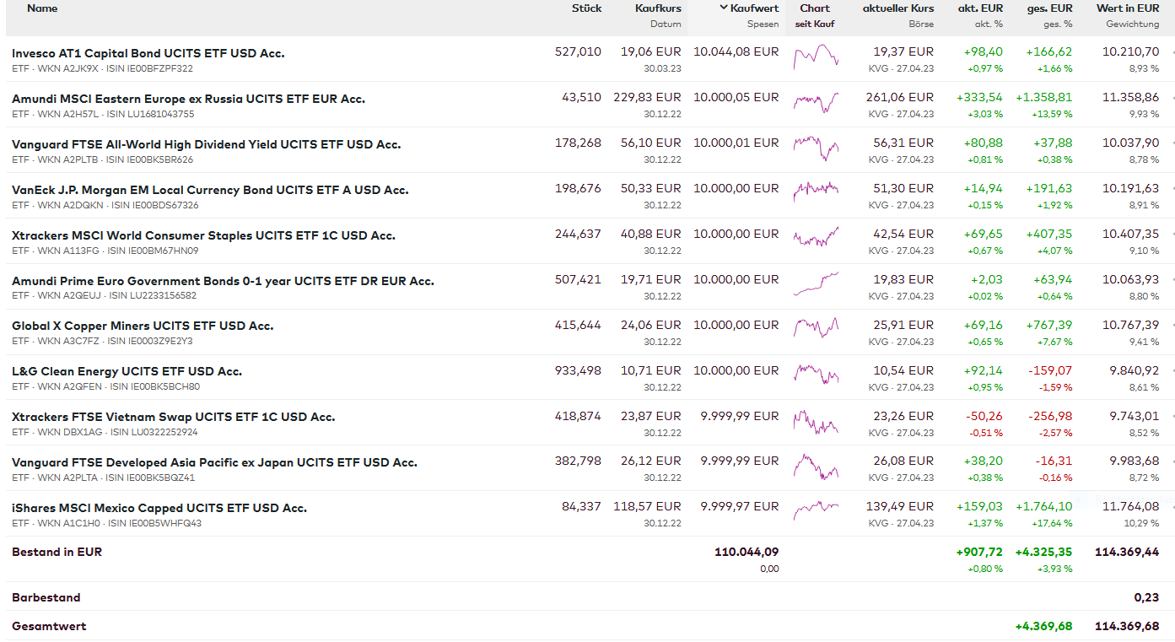The image size is (1175, 642).
Task: Click the Vanguard FTSE Developed Asia Pacific ETF name
Action: (x=214, y=462)
